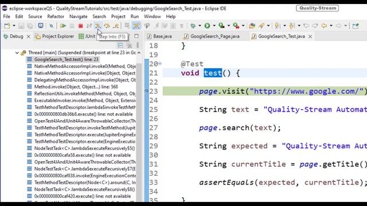Open the GoogleSearch_Page.java editor tab

[212, 37]
